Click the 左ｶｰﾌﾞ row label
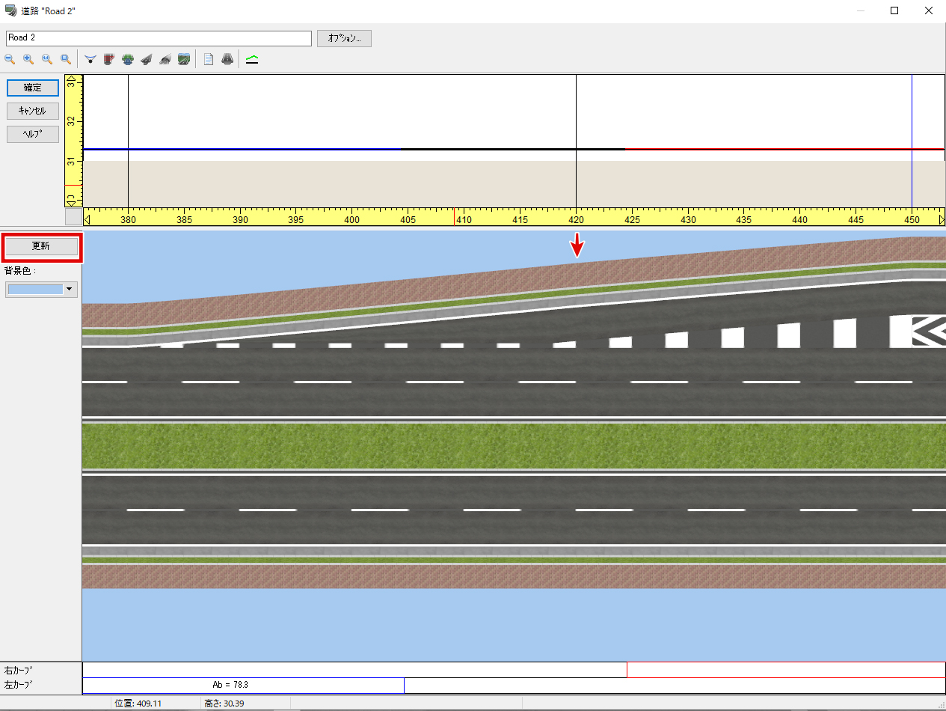This screenshot has height=711, width=946. click(19, 684)
